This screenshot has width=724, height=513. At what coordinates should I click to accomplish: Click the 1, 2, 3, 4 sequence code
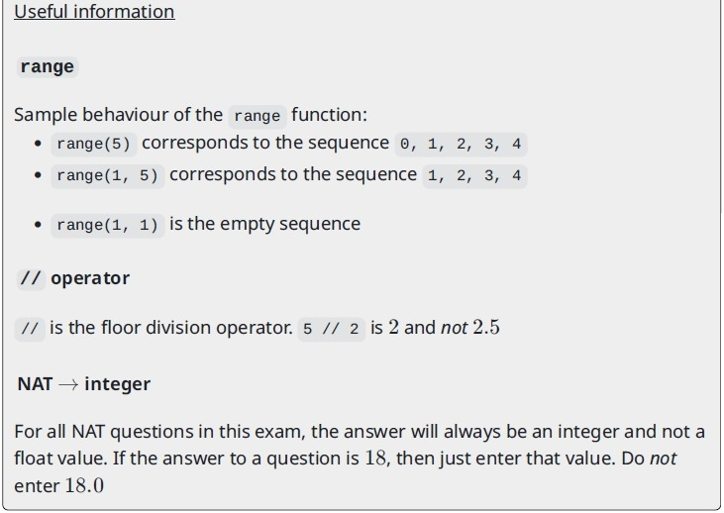[474, 175]
